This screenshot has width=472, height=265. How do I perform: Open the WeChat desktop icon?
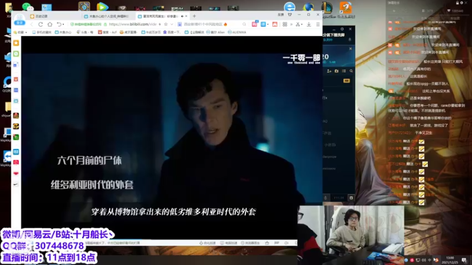click(x=28, y=6)
